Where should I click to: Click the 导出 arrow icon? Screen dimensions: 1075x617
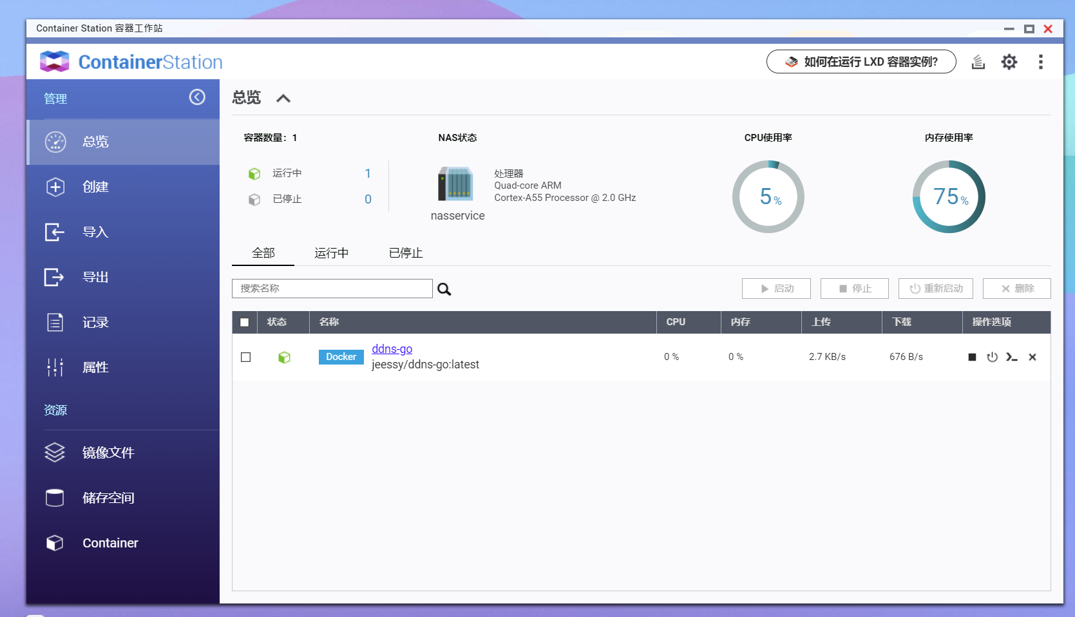click(54, 277)
